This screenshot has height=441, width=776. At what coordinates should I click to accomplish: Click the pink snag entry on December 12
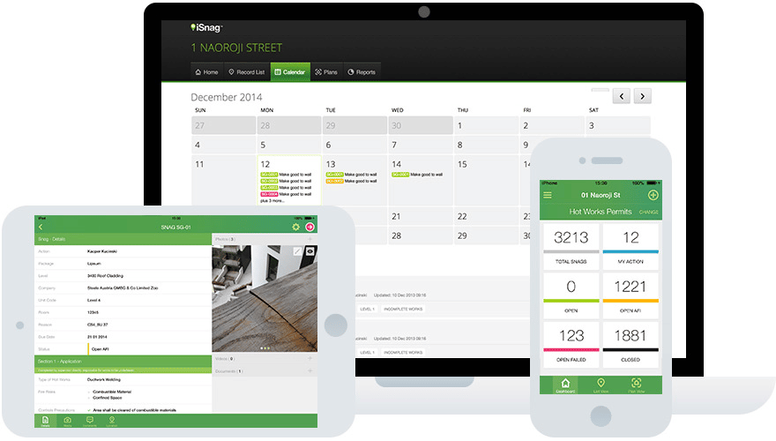tap(286, 194)
